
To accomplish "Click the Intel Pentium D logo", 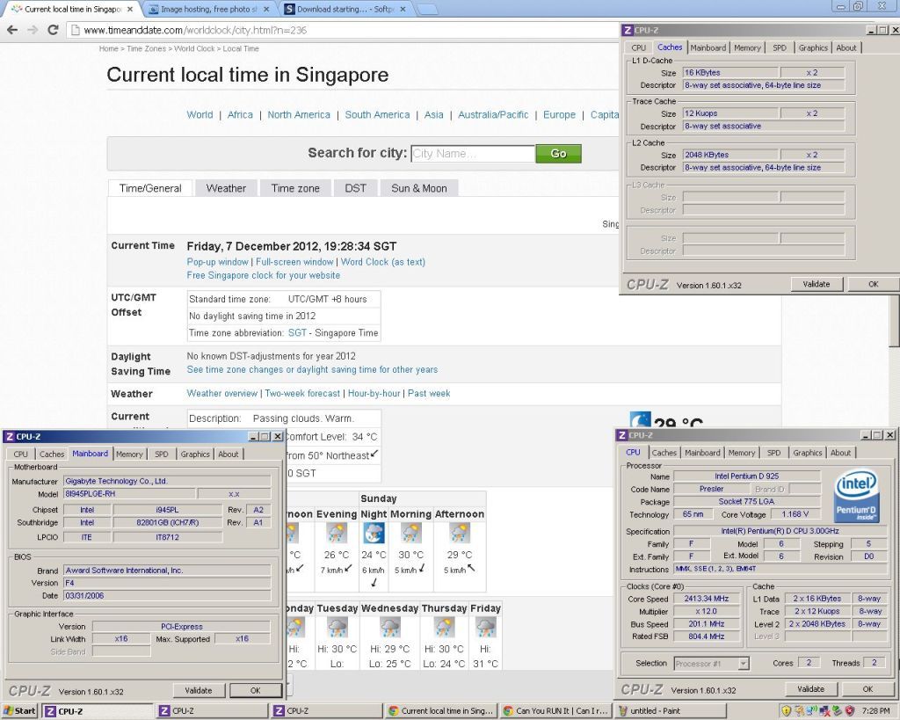I will (x=856, y=496).
